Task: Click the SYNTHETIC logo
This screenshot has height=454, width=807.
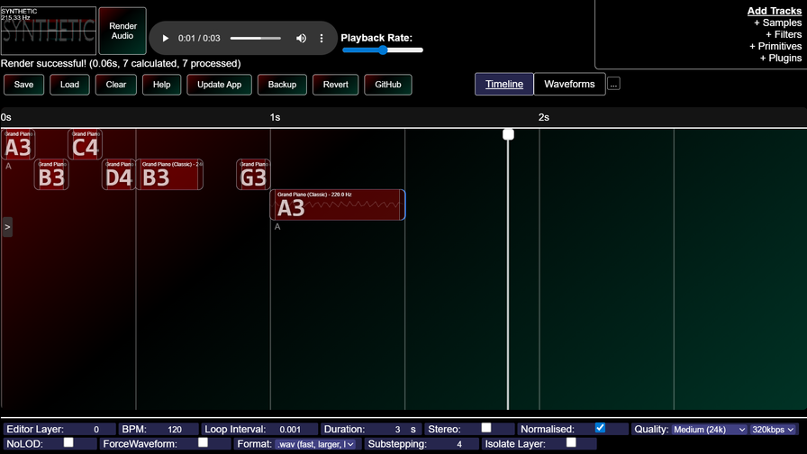Action: [x=49, y=31]
